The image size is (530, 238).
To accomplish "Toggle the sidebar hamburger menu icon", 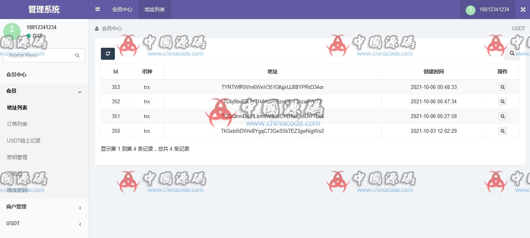I will [98, 9].
